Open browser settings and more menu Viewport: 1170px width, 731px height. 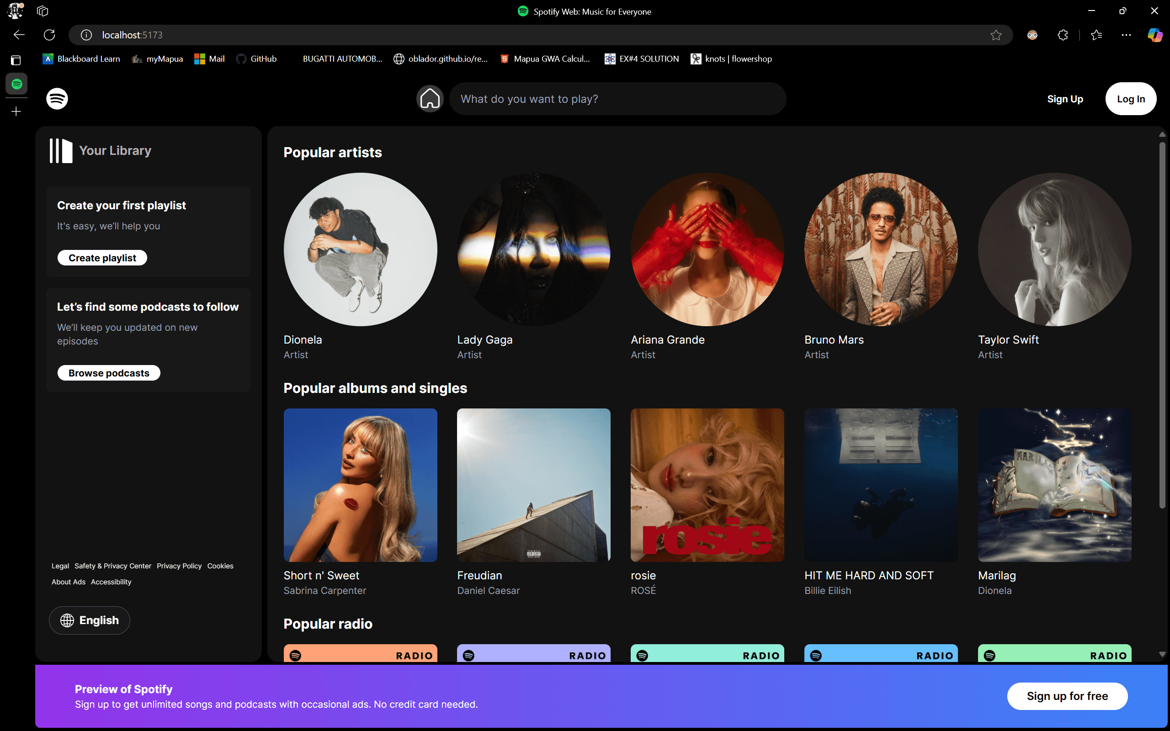pos(1127,35)
